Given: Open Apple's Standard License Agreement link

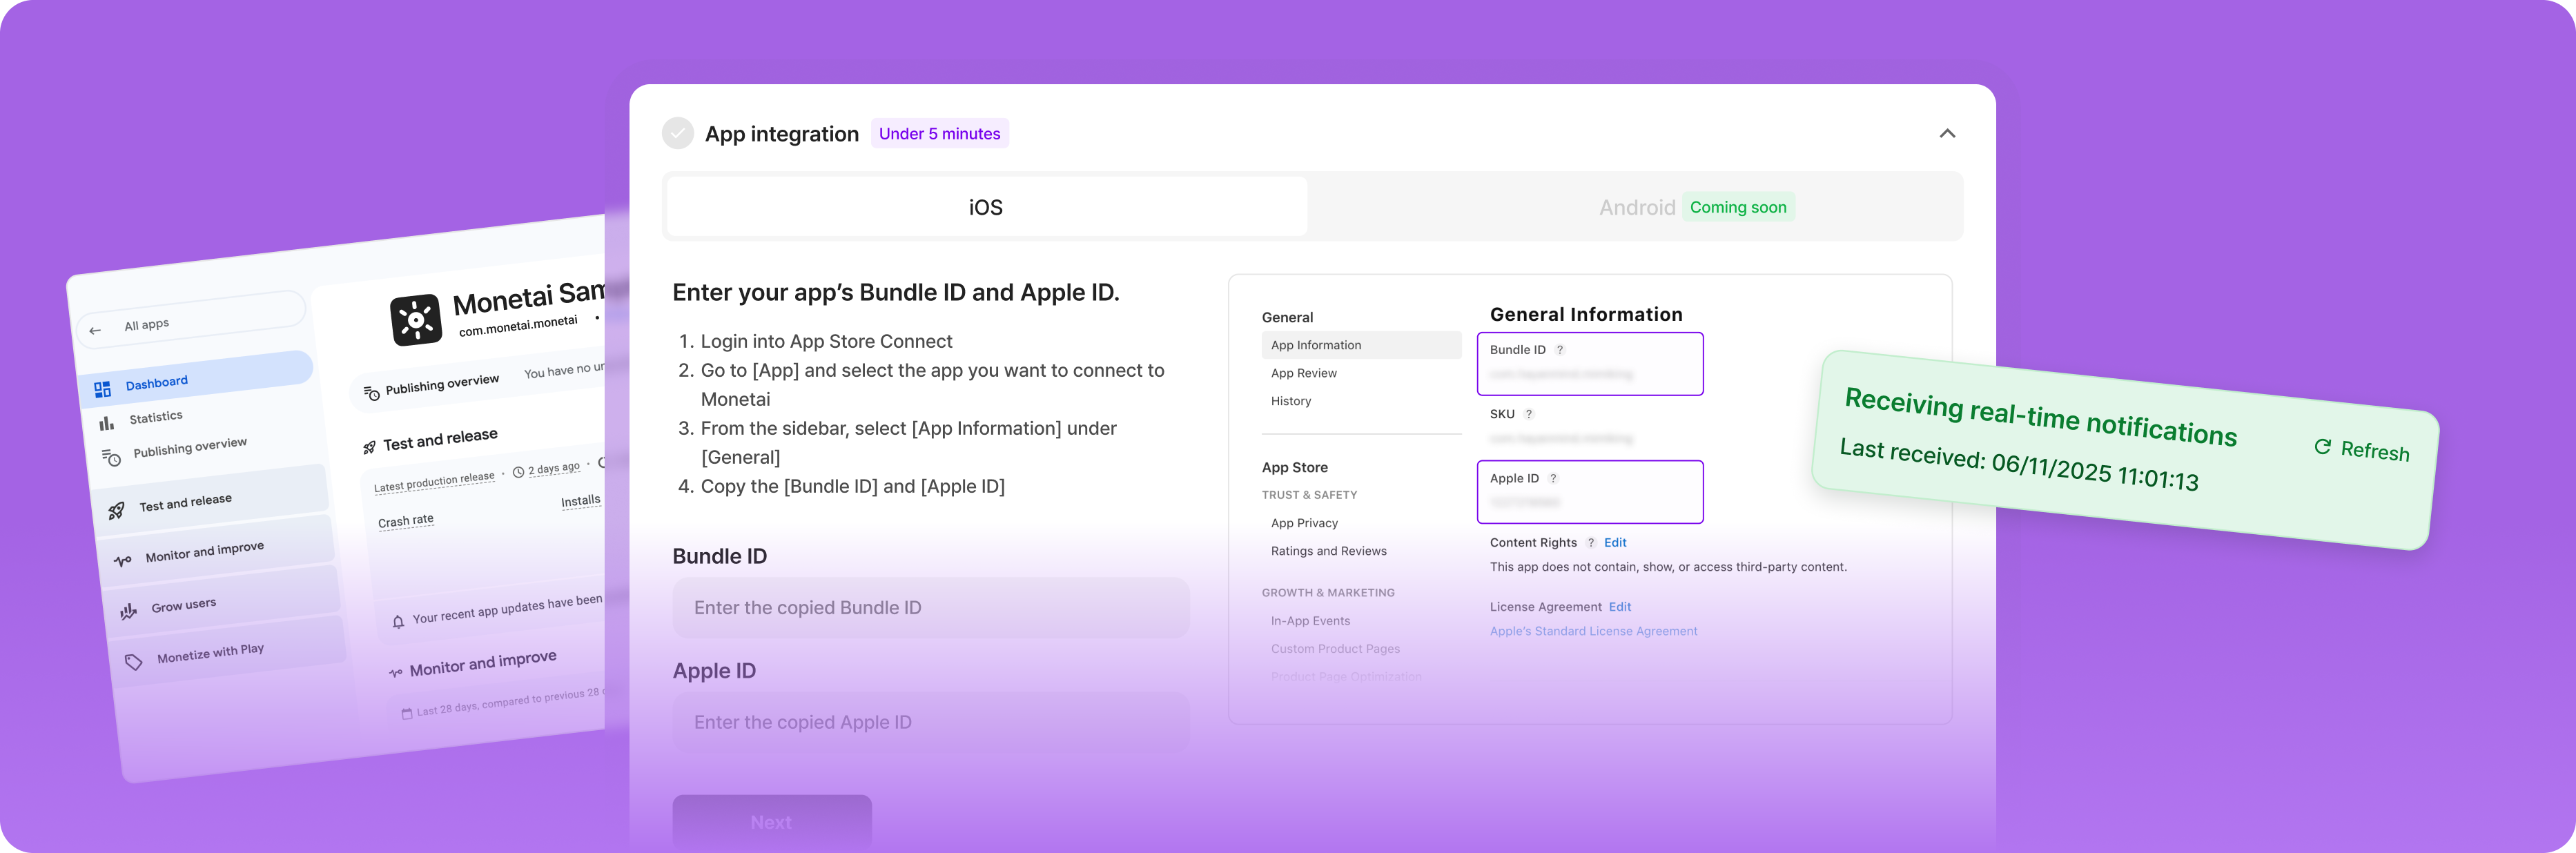Looking at the screenshot, I should pyautogui.click(x=1593, y=631).
